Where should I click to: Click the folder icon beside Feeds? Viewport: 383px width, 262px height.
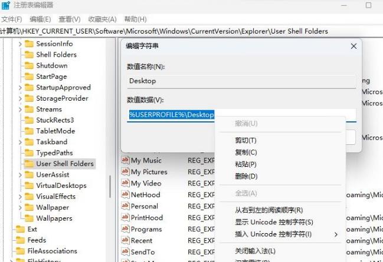pos(19,240)
